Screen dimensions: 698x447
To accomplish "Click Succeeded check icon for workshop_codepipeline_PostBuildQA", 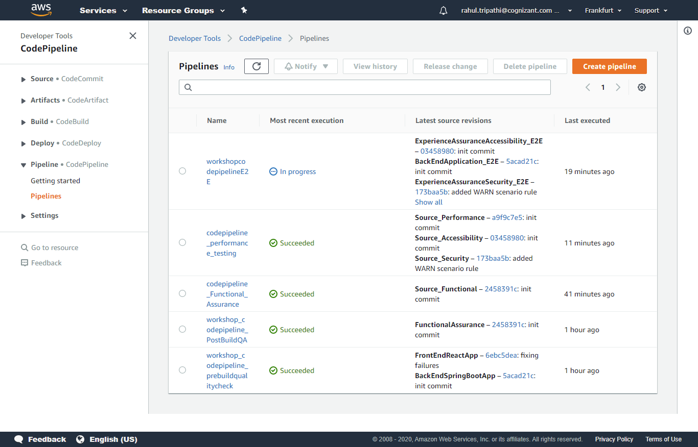I will pos(273,330).
